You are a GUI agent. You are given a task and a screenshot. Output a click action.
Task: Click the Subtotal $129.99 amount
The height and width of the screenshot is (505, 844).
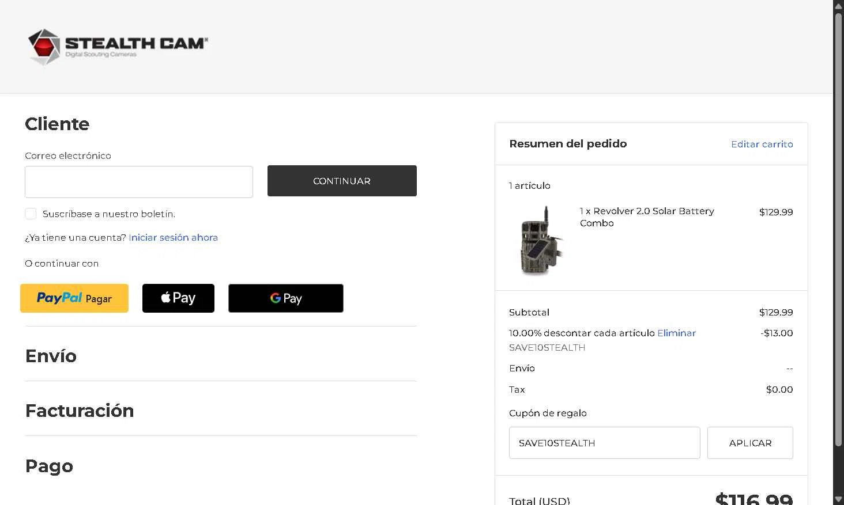tap(776, 312)
